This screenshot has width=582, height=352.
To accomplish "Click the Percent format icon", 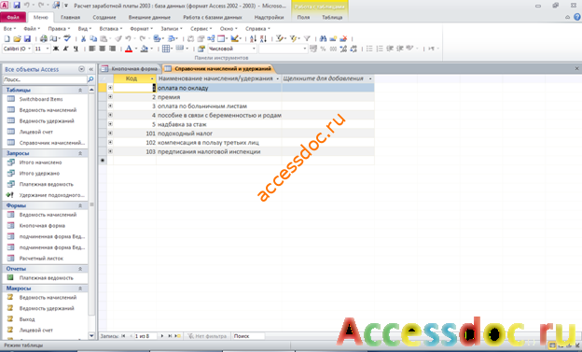I will [323, 49].
